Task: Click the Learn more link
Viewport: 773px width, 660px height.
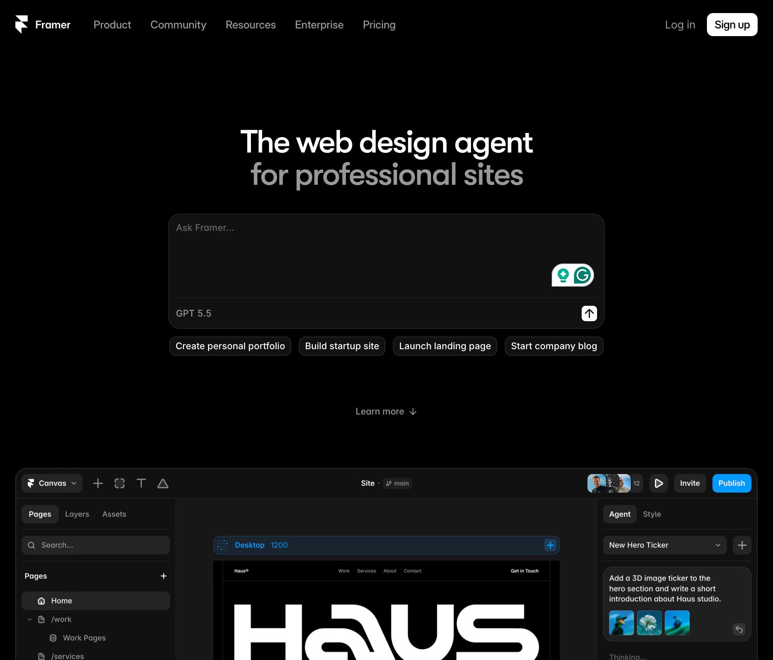Action: 386,411
